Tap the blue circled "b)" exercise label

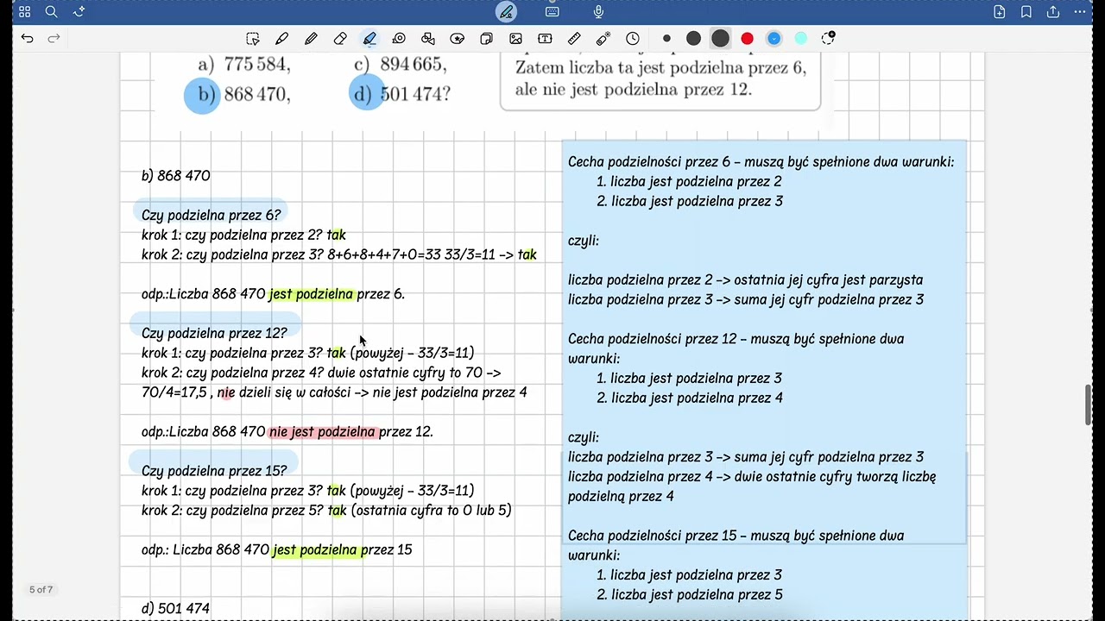204,94
